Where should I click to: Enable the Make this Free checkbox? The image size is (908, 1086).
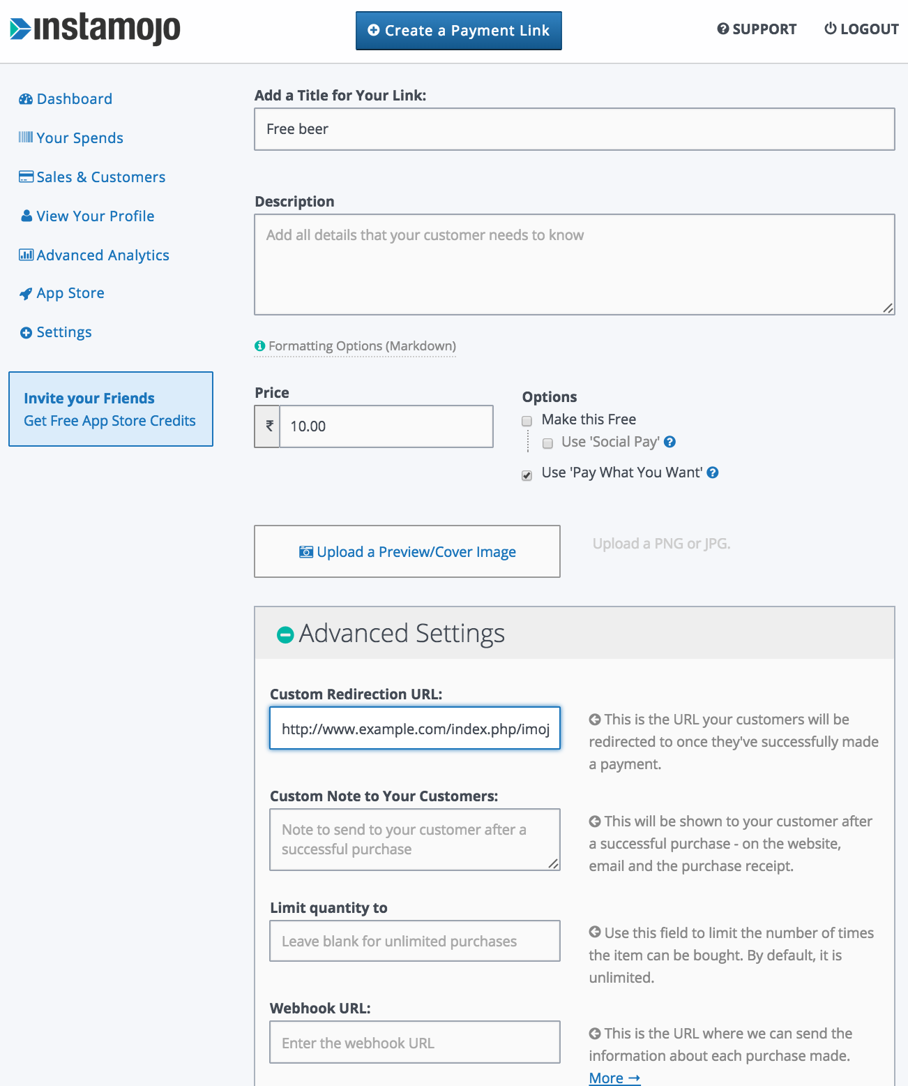tap(527, 421)
